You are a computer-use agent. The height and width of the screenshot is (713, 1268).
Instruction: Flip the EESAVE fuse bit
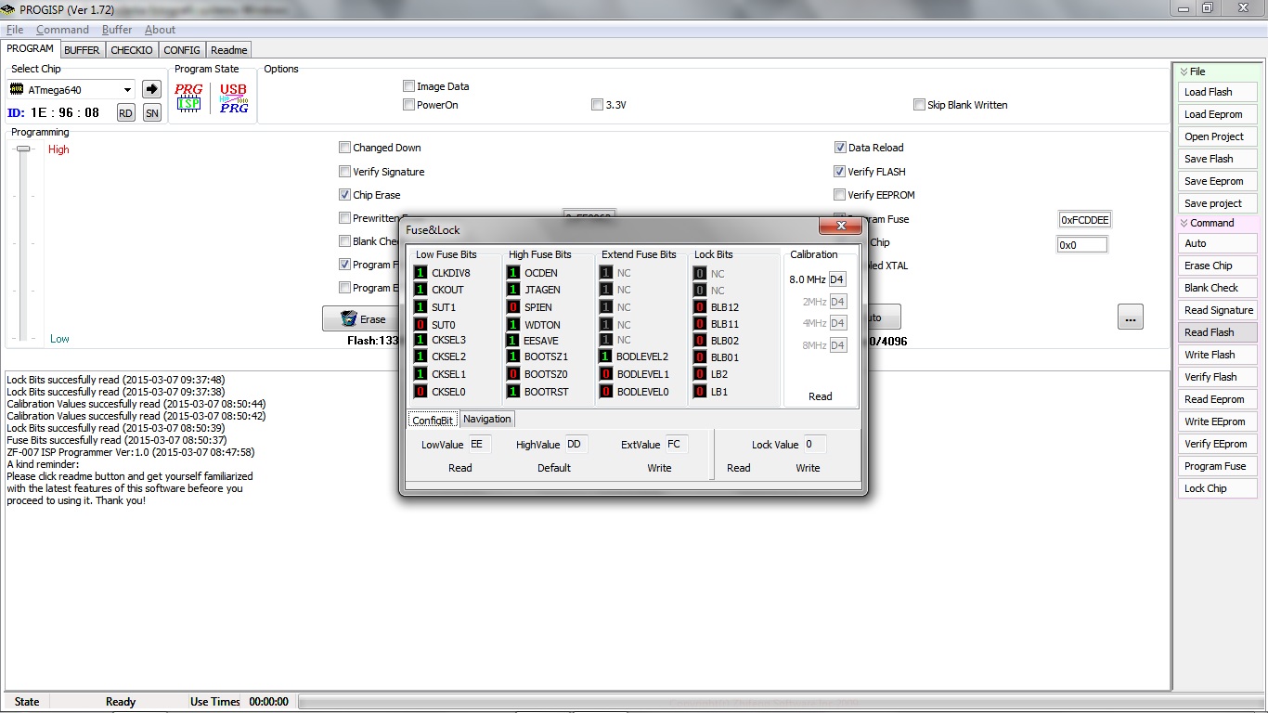click(513, 341)
